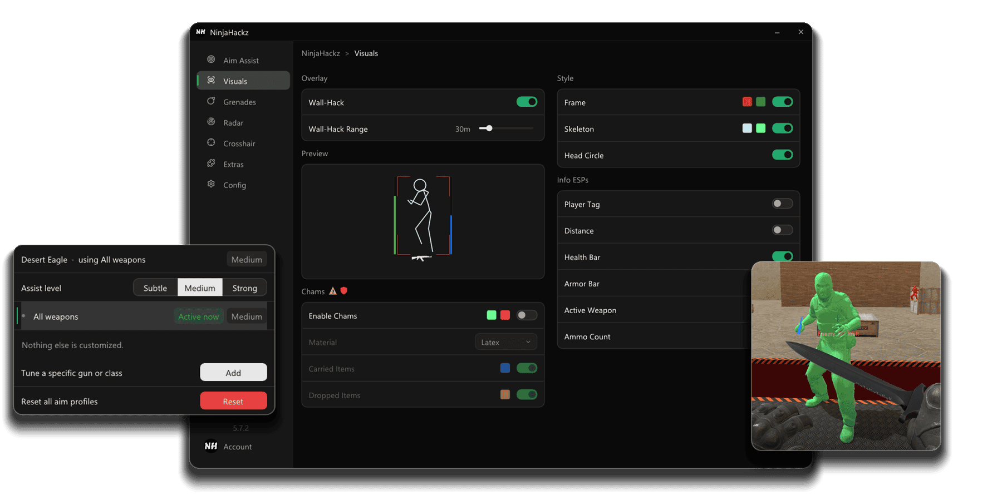Viewport: 1002px width, 495px height.
Task: Click the Extras puzzle icon
Action: (211, 164)
